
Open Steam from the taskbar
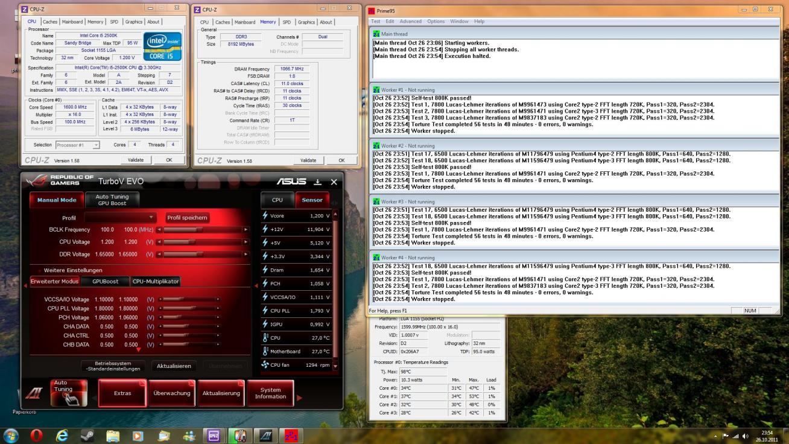[x=87, y=435]
